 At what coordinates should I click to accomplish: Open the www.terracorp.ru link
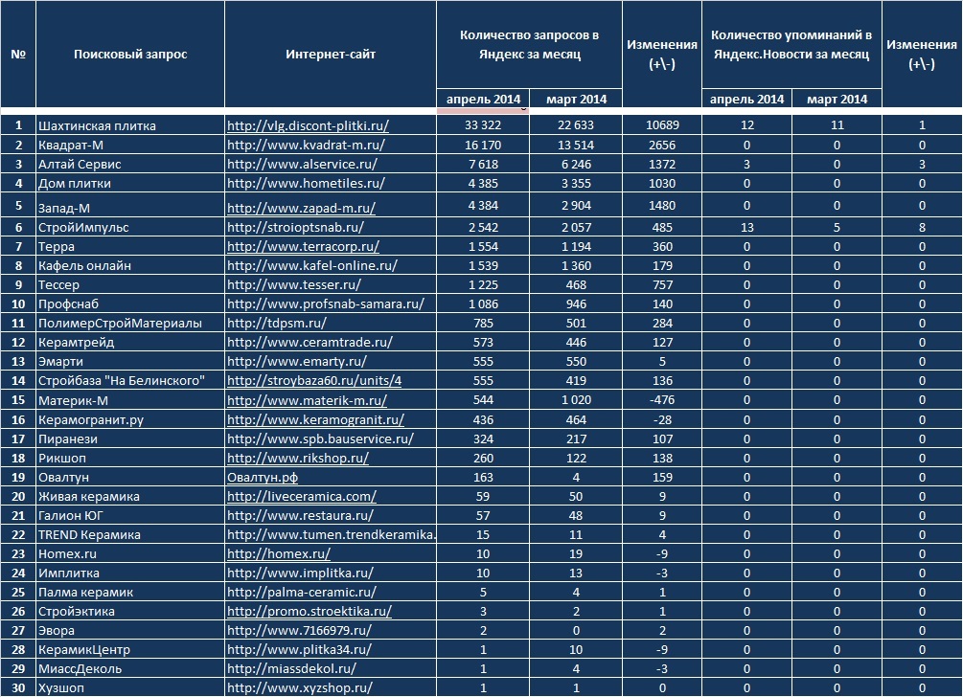tap(303, 246)
